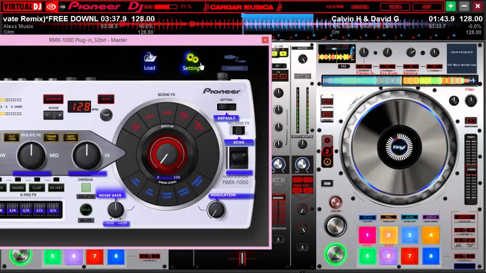Click the HI isolate FX knob
The height and width of the screenshot is (273, 486).
click(x=87, y=155)
